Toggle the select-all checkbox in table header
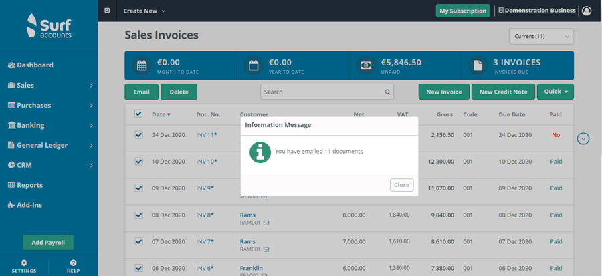Viewport: 602px width, 276px height. pyautogui.click(x=139, y=114)
